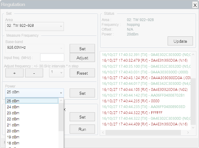Viewport: 199px width, 148px height.
Task: Select 20 dBm in the power list
Action: pos(32,131)
